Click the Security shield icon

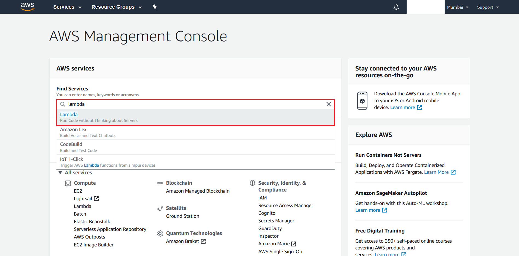click(x=252, y=183)
